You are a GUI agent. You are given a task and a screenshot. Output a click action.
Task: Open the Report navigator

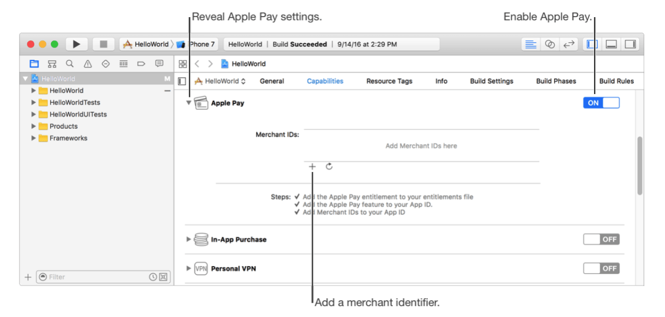(x=159, y=64)
